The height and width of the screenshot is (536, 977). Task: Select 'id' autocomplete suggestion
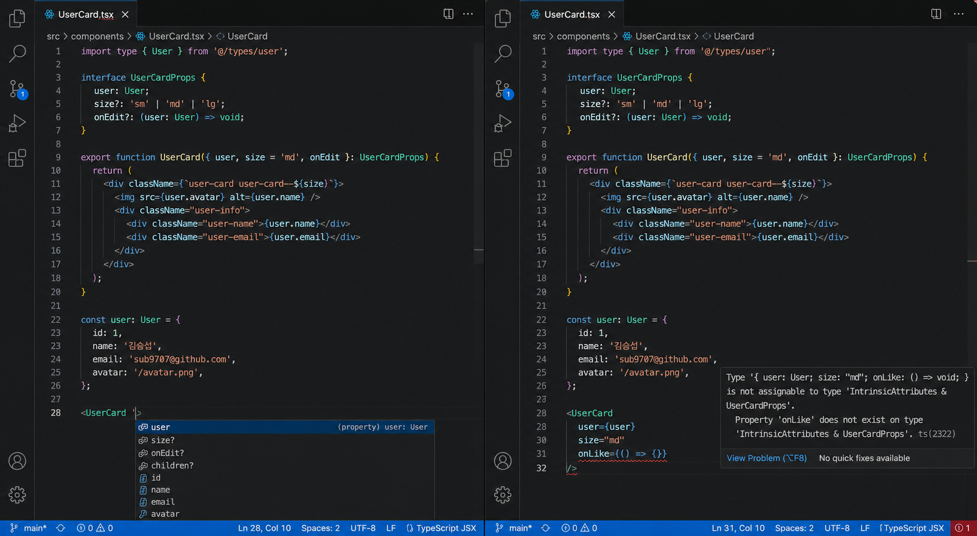tap(285, 478)
